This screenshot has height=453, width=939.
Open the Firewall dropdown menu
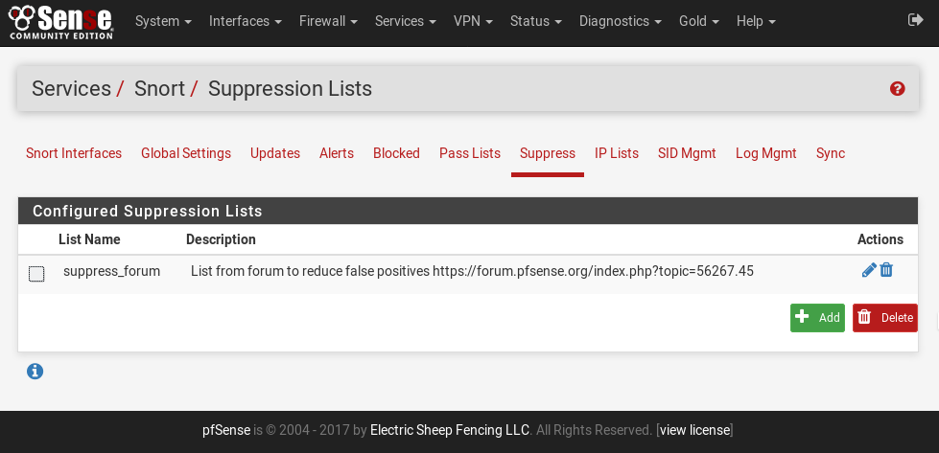(328, 21)
